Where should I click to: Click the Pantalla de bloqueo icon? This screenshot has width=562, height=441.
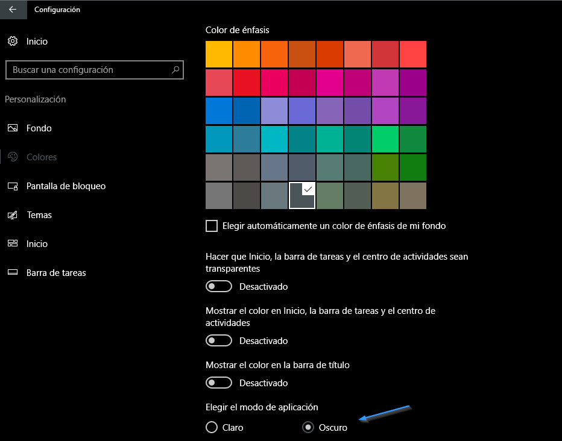pyautogui.click(x=13, y=186)
